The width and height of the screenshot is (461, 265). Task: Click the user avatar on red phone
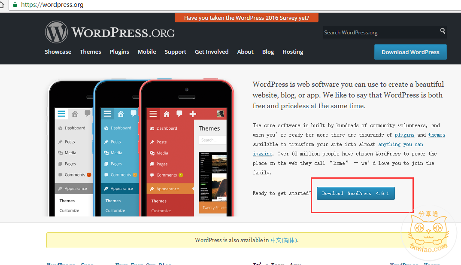(220, 114)
